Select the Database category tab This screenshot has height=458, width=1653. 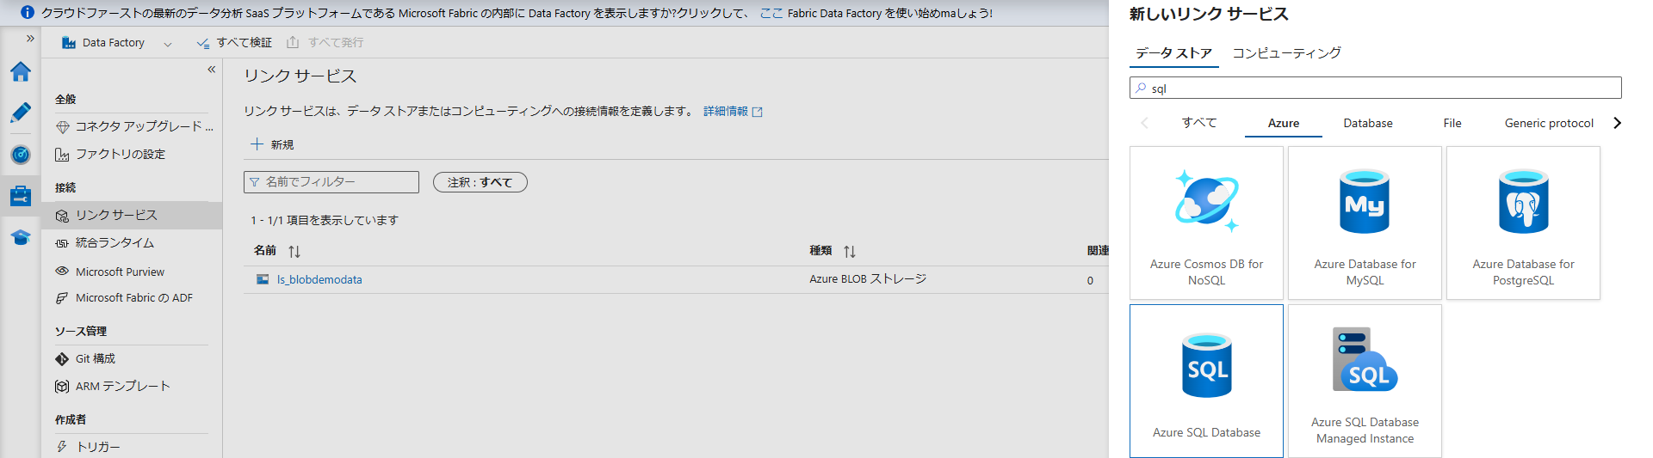point(1367,123)
